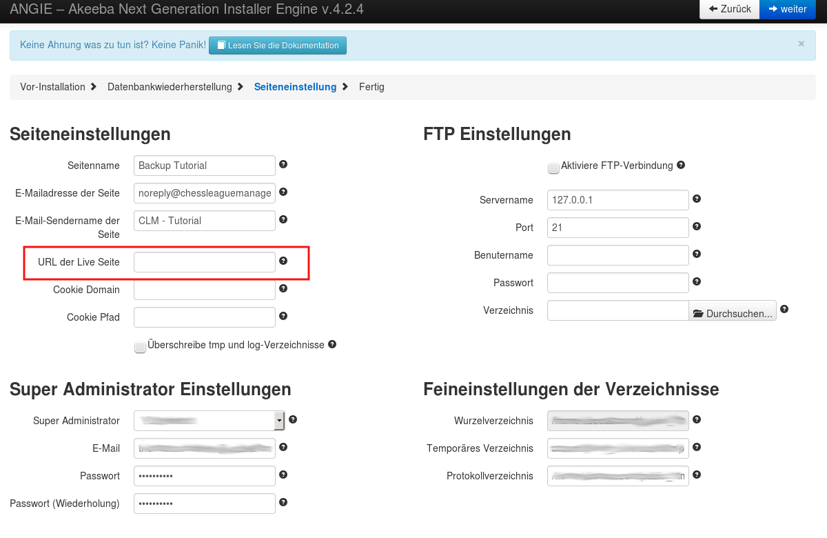
Task: Click help icon next to Seitenname field
Action: (x=283, y=165)
